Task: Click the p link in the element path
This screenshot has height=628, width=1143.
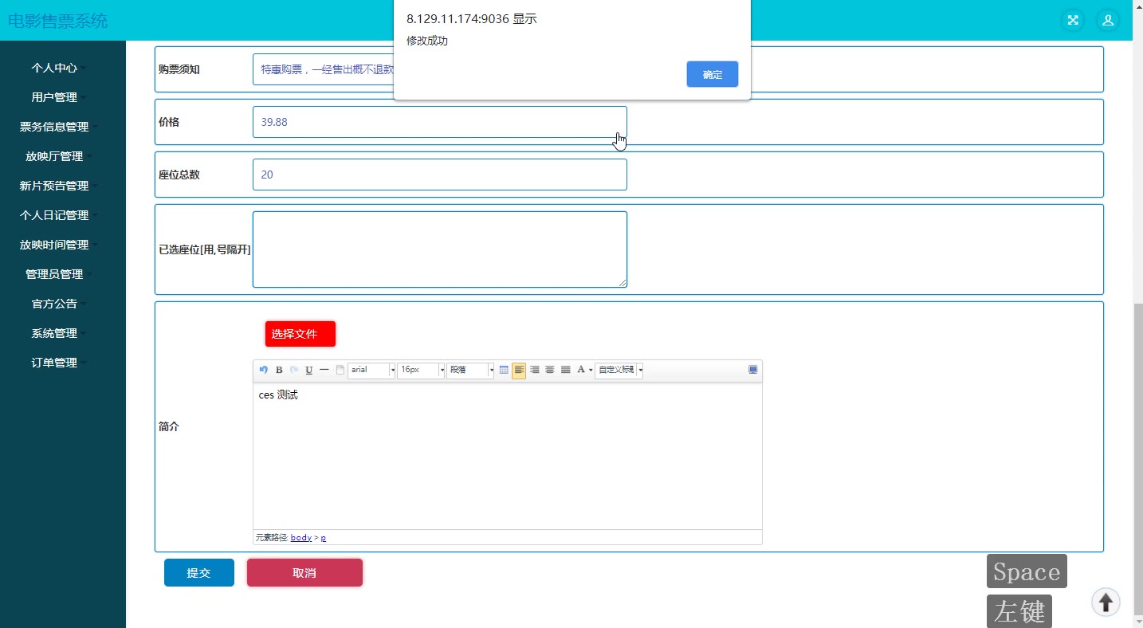Action: (x=323, y=538)
